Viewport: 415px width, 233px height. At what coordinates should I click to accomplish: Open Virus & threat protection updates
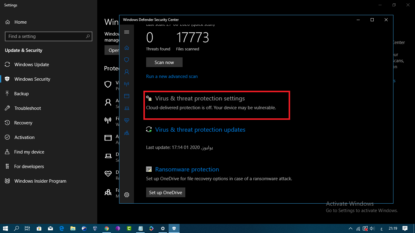[x=200, y=130]
